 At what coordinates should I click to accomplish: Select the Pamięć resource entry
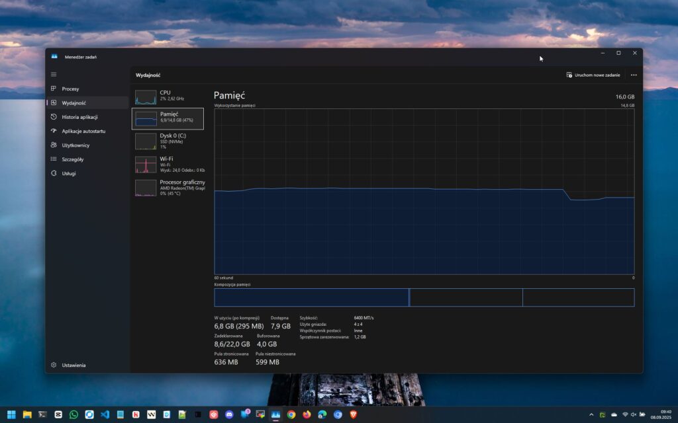coord(168,118)
